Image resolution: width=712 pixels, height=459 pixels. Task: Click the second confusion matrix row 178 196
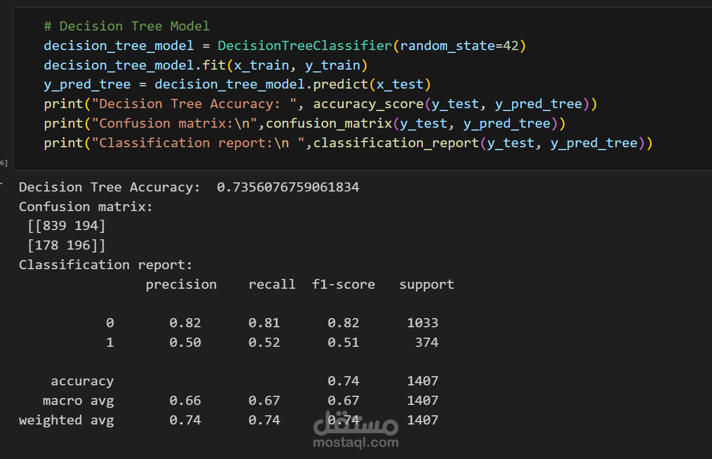[67, 246]
